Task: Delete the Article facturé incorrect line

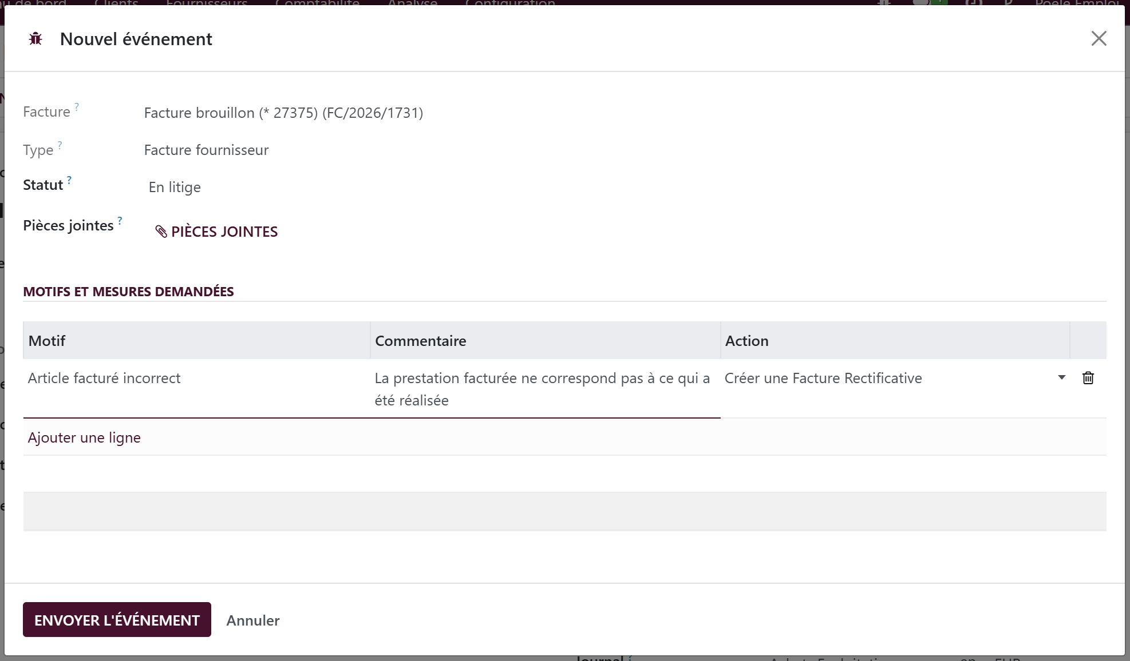Action: pyautogui.click(x=1088, y=378)
